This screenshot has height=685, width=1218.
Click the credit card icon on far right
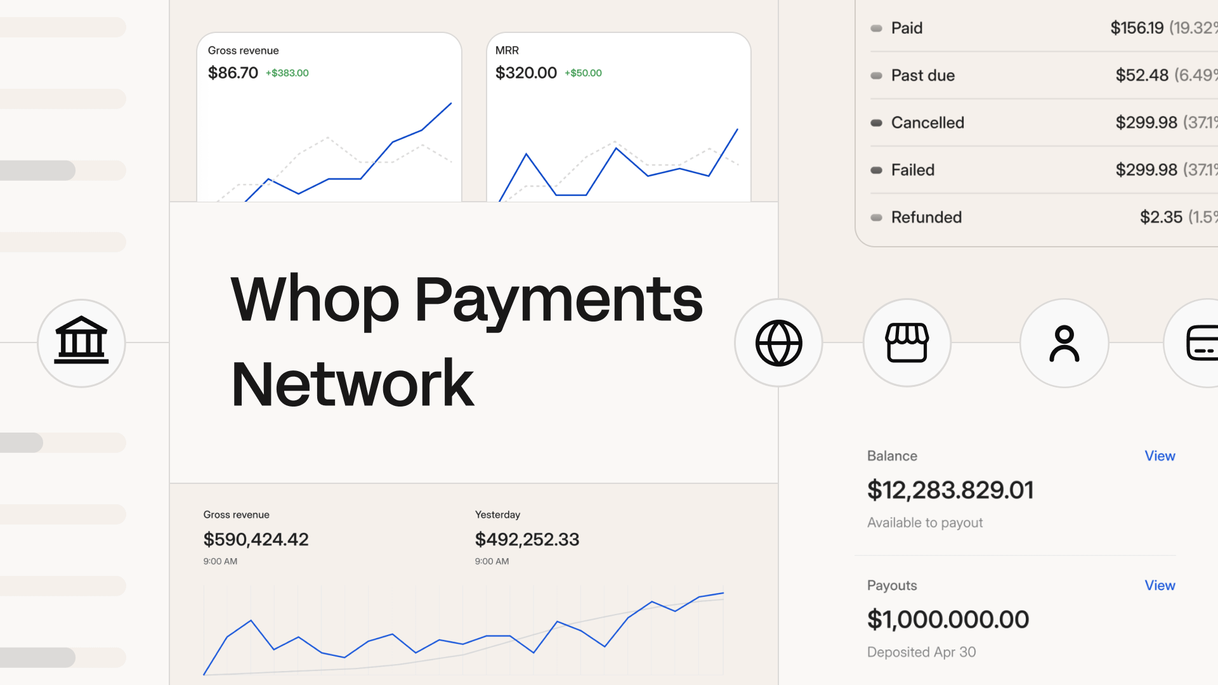(x=1204, y=342)
